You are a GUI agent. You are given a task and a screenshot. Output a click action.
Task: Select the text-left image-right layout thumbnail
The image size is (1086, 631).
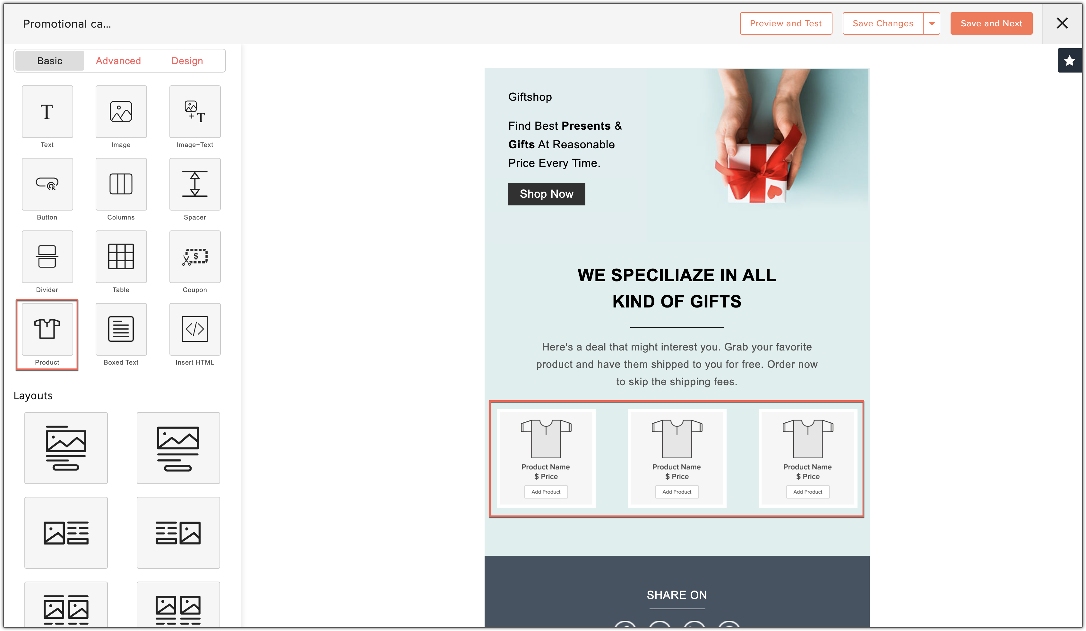pyautogui.click(x=178, y=533)
